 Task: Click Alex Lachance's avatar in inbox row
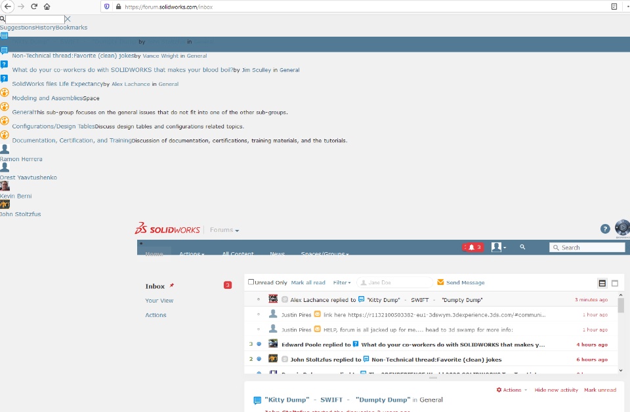273,299
